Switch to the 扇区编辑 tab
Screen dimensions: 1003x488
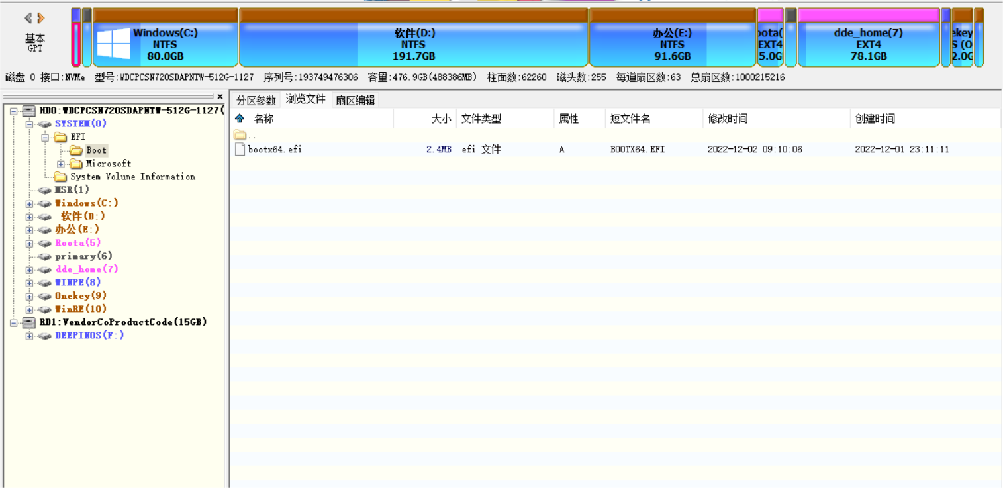click(356, 99)
